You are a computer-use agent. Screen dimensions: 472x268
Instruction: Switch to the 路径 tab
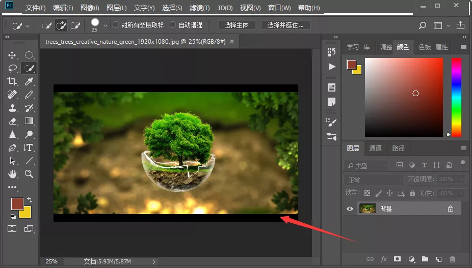[x=398, y=148]
